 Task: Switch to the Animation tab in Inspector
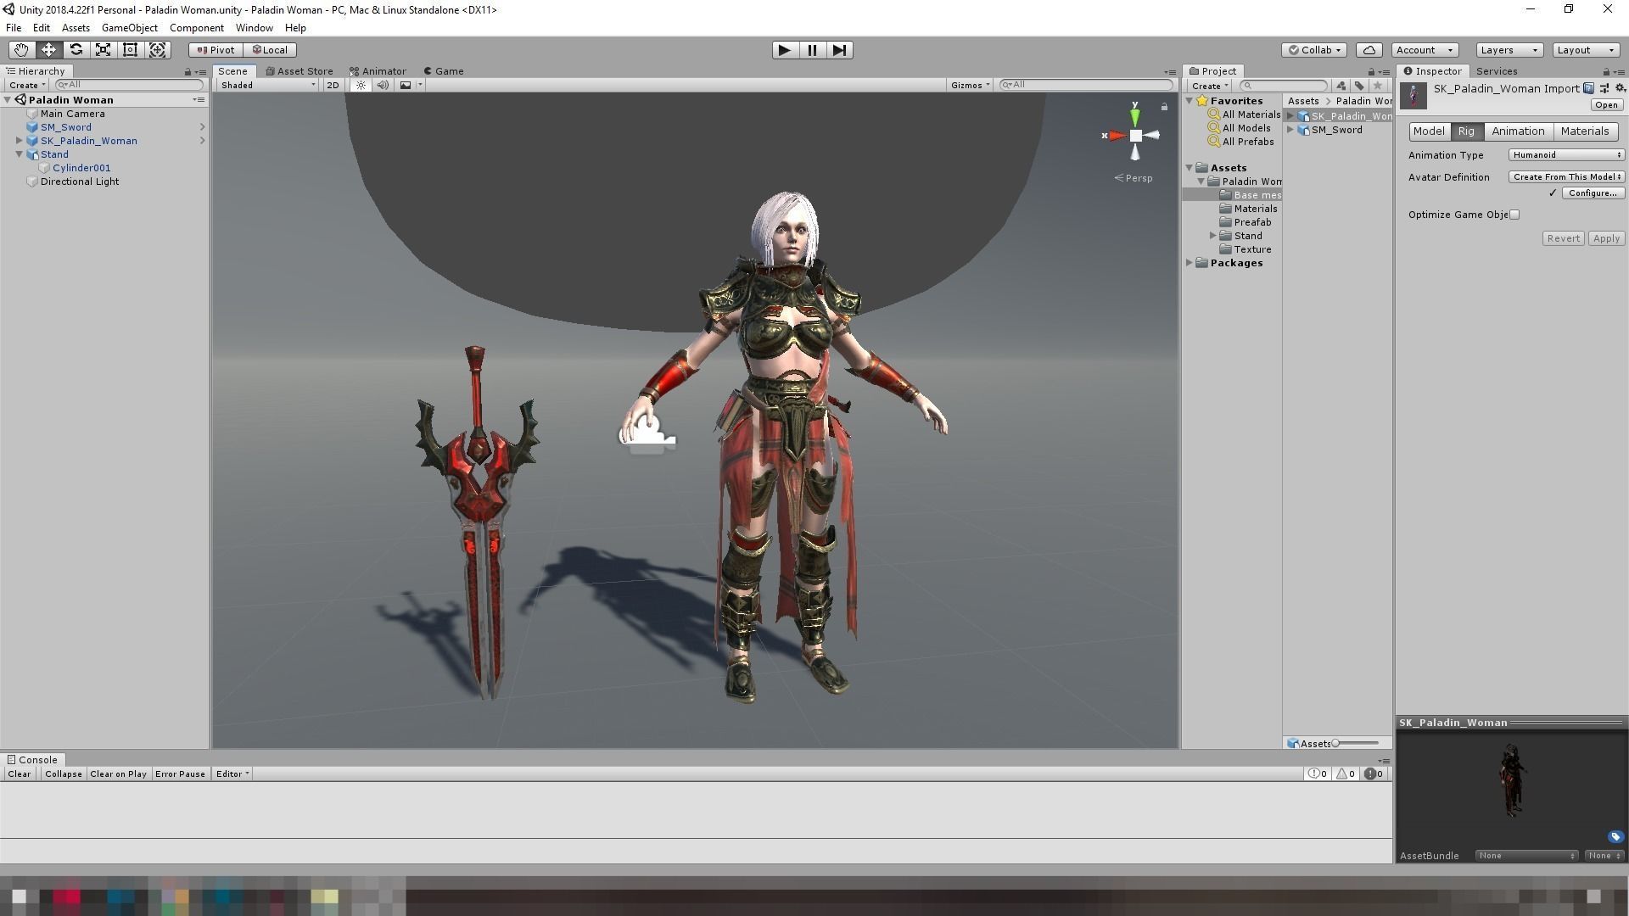click(1518, 131)
